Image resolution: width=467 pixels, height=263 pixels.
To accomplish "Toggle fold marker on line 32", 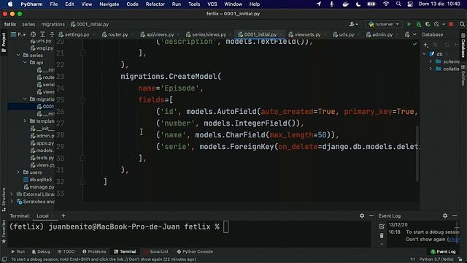I will tap(83, 182).
